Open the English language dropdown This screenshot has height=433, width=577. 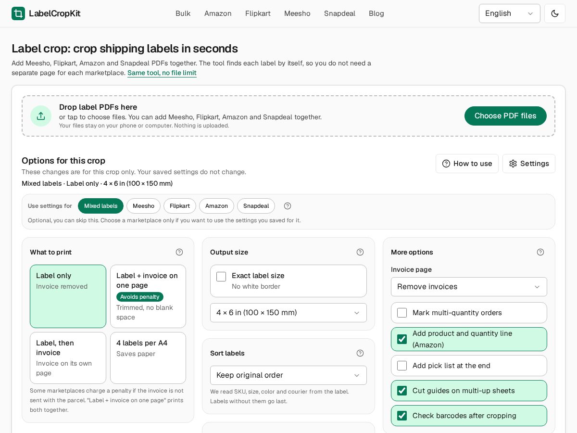tap(510, 13)
